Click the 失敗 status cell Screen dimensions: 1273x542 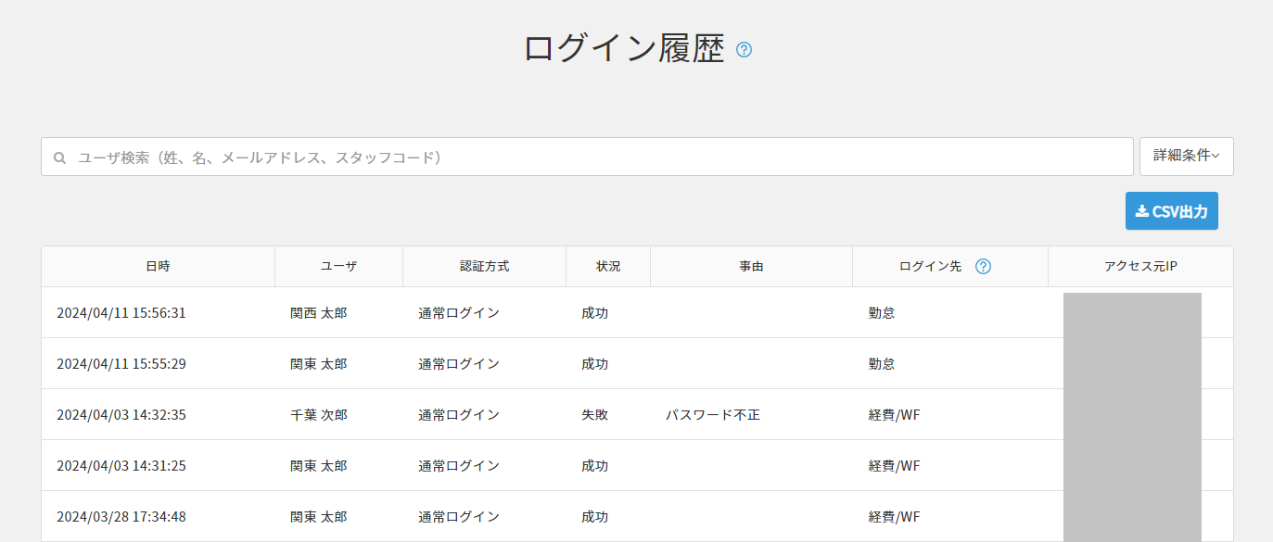594,415
